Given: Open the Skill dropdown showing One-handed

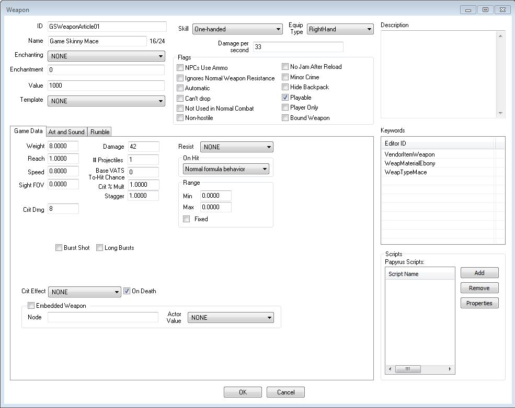Looking at the screenshot, I should point(237,29).
